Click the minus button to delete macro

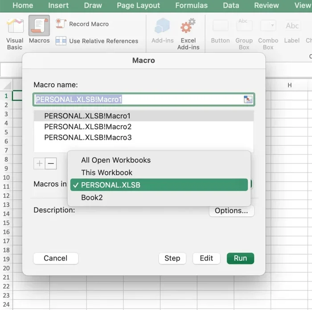coord(51,163)
